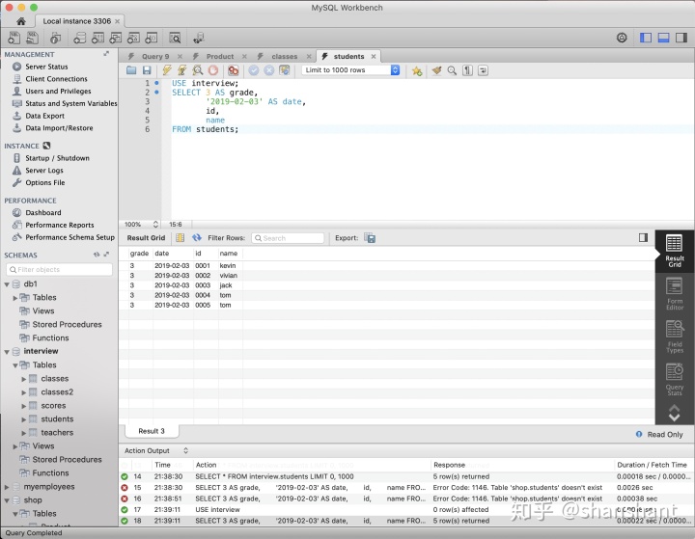Toggle wrap cell content in result grid

tap(180, 238)
